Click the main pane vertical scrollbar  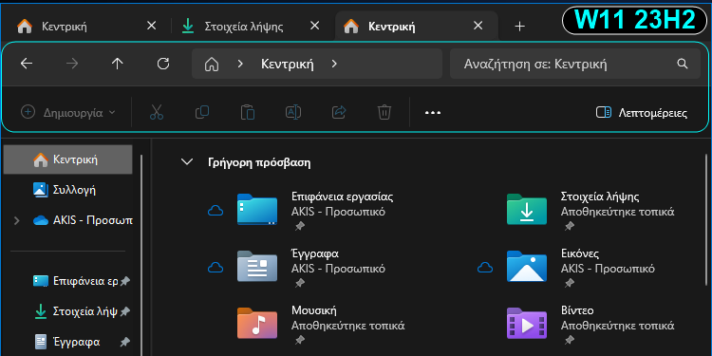706,220
